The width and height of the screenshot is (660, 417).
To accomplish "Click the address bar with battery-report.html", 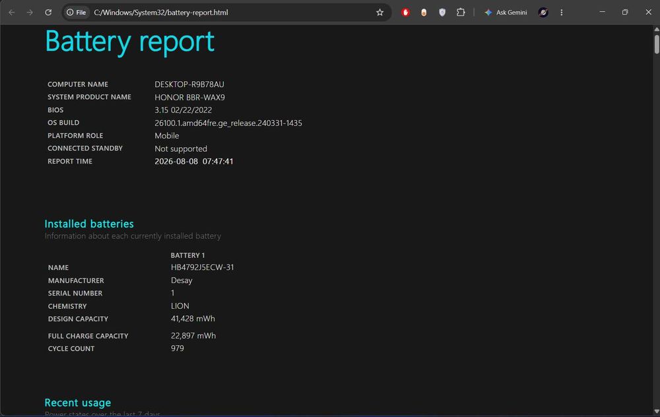I will pos(232,13).
